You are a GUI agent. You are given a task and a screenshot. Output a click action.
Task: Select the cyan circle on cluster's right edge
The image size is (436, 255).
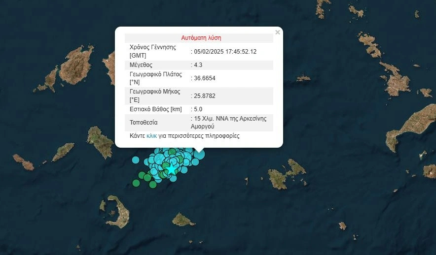pos(195,162)
